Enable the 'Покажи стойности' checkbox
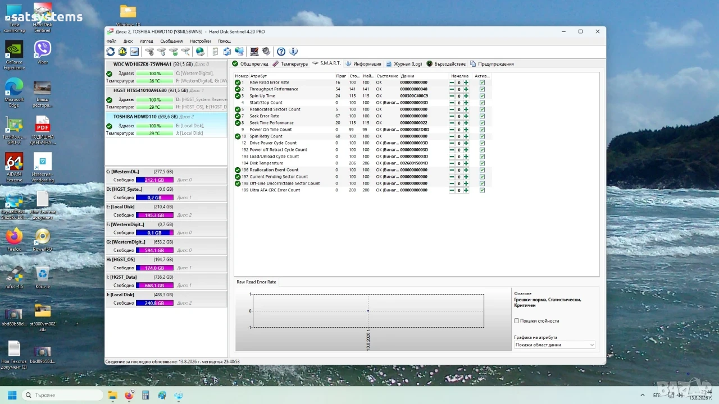 point(517,321)
